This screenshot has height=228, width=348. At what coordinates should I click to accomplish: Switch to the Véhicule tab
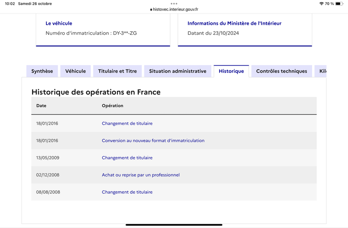pos(75,71)
